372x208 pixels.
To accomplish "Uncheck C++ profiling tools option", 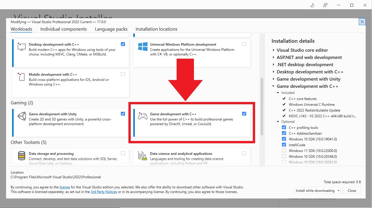I will 284,127.
